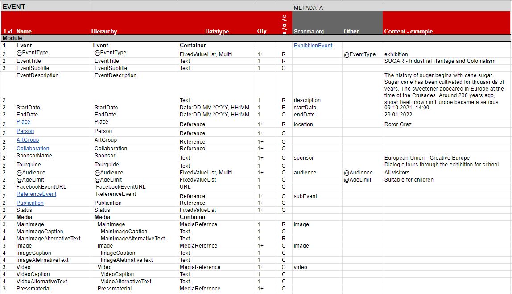Click the FacebookEventURL name cell
The height and width of the screenshot is (294, 512).
pos(37,186)
